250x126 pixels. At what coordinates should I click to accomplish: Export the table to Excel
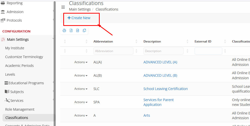[x=71, y=31]
